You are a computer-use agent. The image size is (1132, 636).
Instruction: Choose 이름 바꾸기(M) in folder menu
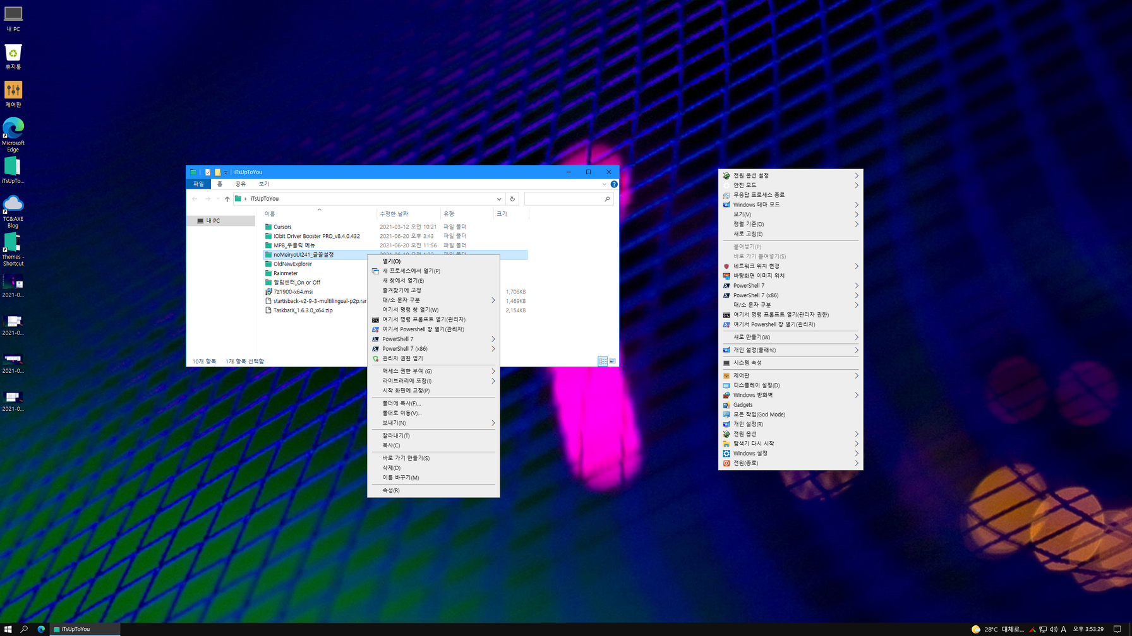point(433,478)
